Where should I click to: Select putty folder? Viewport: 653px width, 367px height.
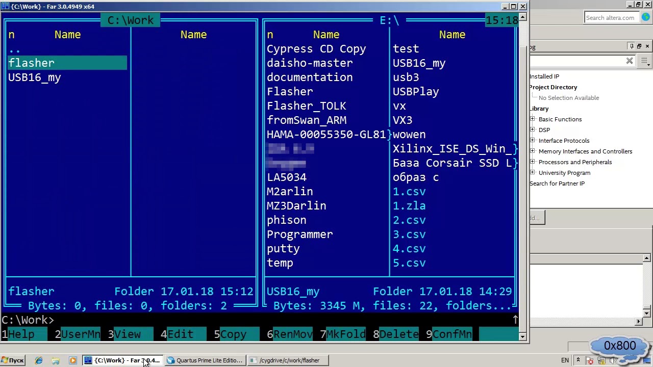[283, 249]
